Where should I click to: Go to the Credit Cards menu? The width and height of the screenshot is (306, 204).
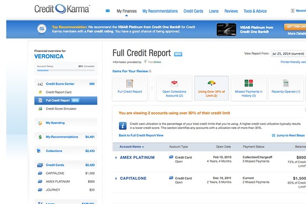click(x=193, y=11)
